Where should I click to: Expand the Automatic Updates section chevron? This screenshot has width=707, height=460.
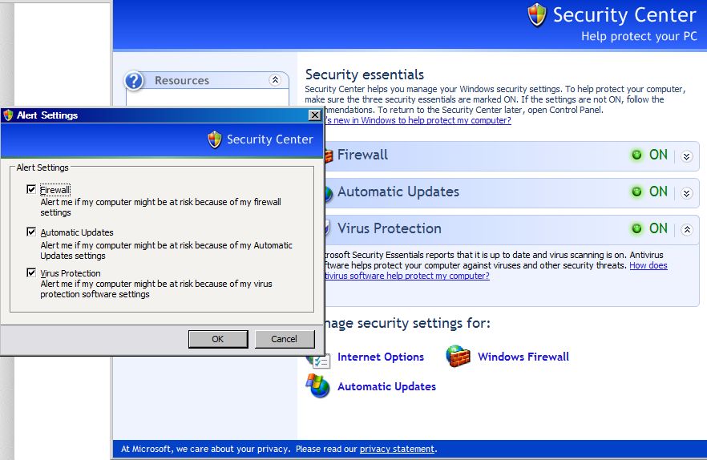(687, 193)
